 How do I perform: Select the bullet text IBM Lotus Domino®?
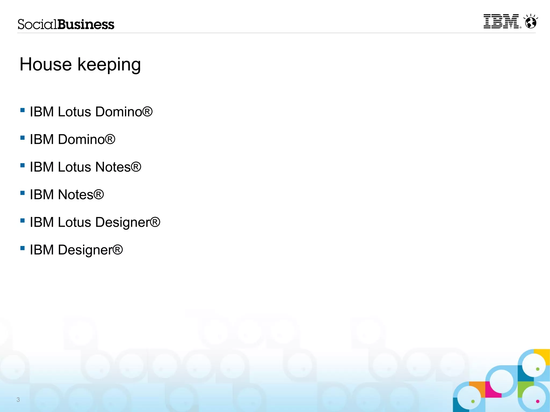pyautogui.click(x=91, y=112)
